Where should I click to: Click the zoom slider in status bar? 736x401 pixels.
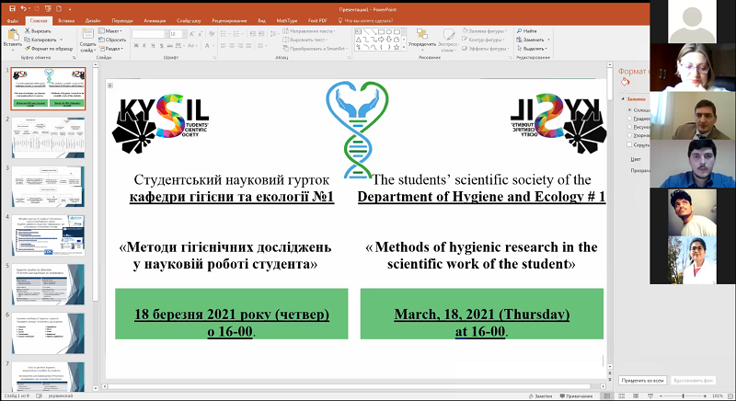[x=683, y=396]
